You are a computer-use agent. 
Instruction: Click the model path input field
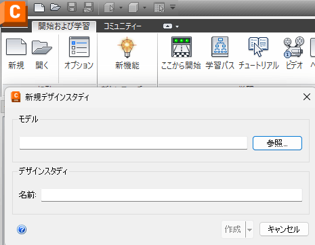[133, 143]
